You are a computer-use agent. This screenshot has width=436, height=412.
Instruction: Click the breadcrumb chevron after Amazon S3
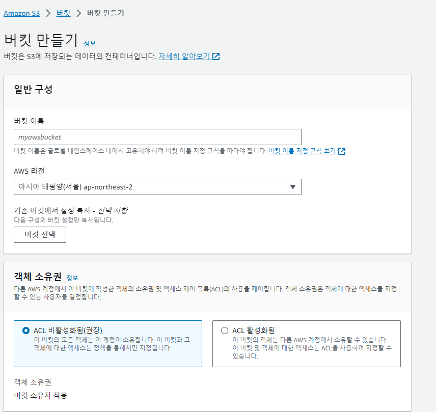pos(48,13)
